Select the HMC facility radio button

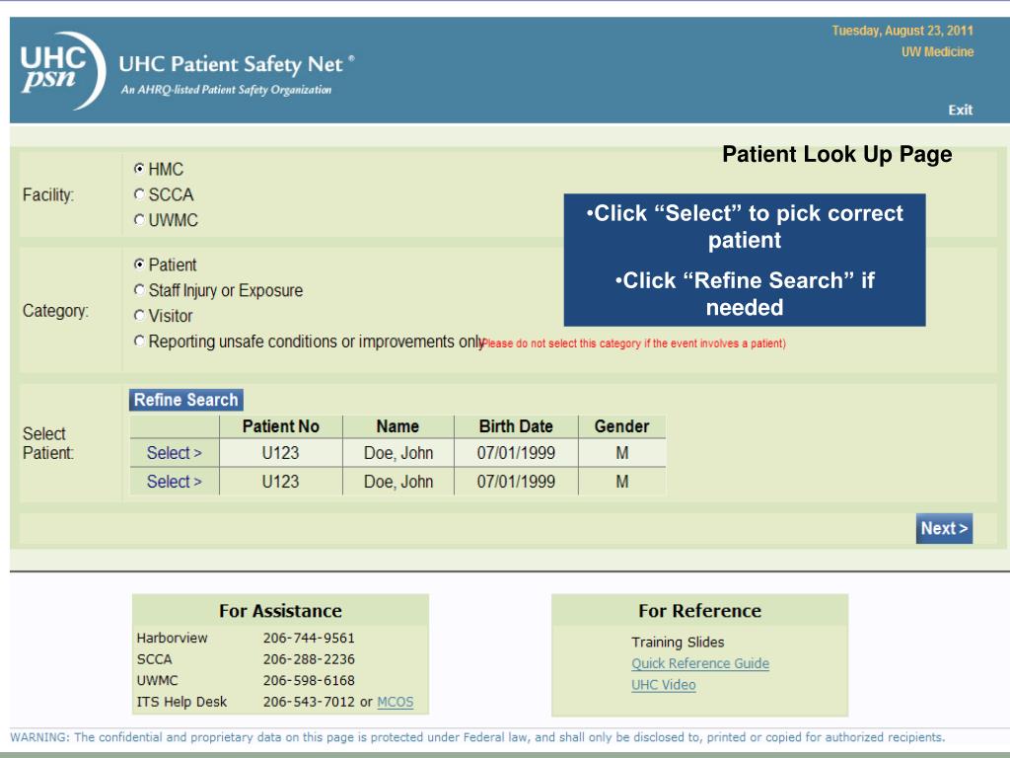pos(139,169)
